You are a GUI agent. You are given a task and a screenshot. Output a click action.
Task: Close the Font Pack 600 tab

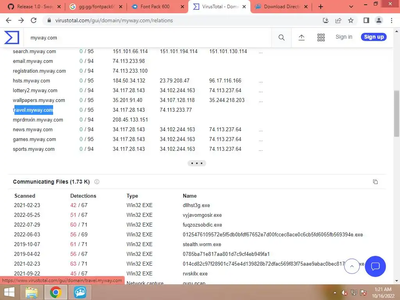pos(182,7)
